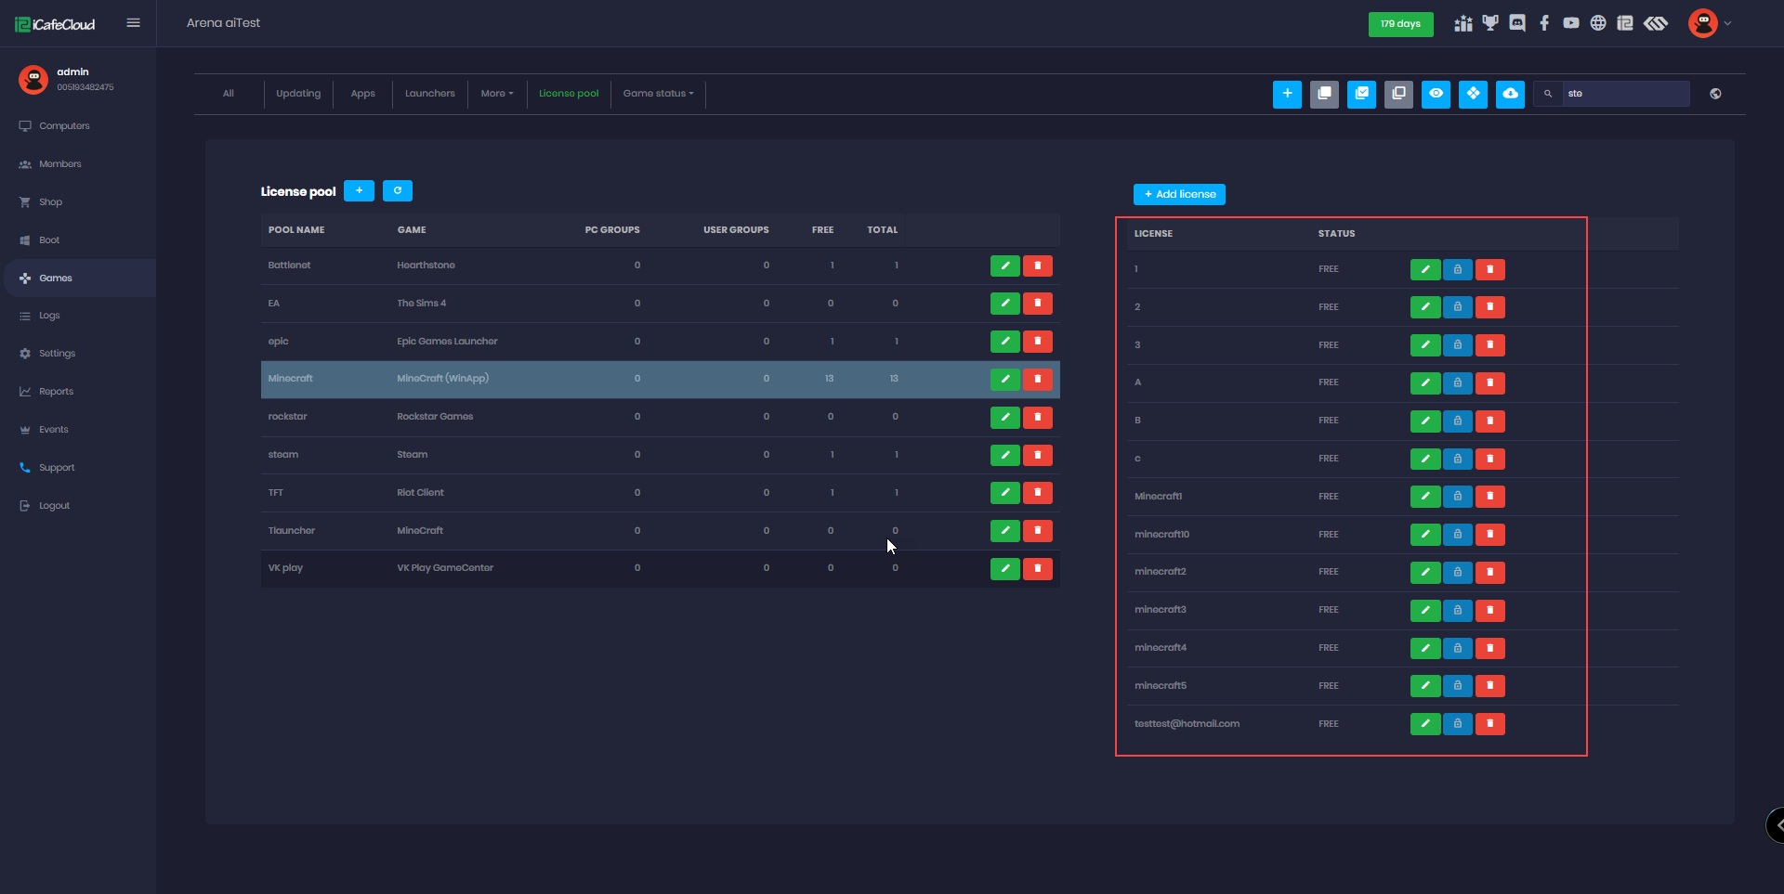Open the More tab dropdown
The height and width of the screenshot is (894, 1784).
coord(497,94)
